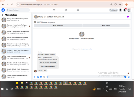134x97 pixels.
Task: Attach a photo with the image icon
Action: pos(38,77)
